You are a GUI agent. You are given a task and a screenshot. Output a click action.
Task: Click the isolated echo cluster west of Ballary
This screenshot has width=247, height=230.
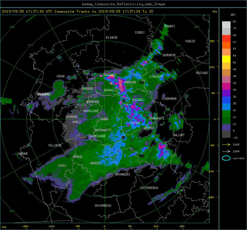pyautogui.click(x=176, y=123)
